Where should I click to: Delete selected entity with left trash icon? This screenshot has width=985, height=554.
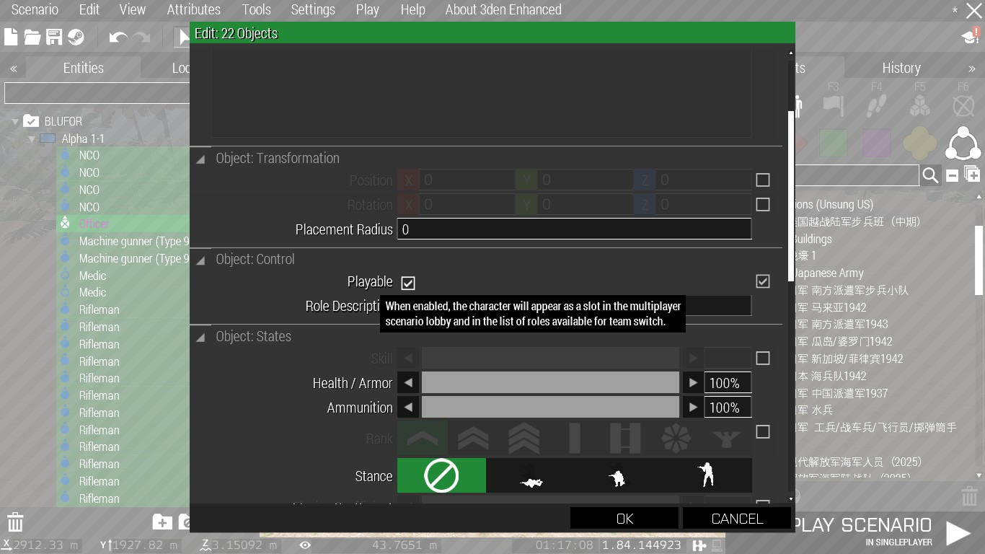pos(15,522)
